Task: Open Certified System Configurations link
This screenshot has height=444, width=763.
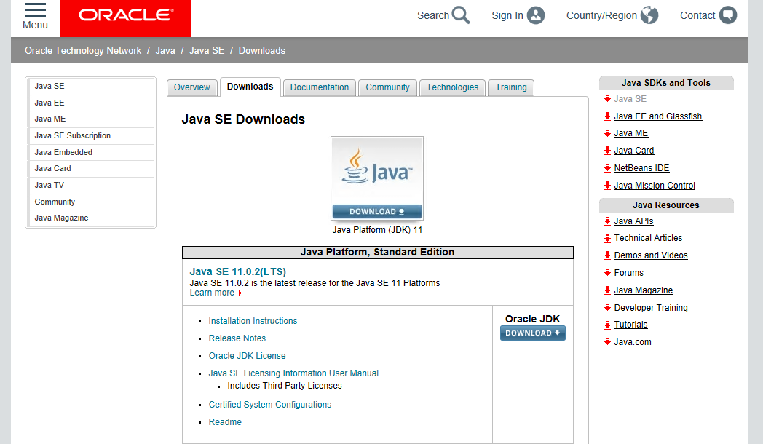Action: 270,405
